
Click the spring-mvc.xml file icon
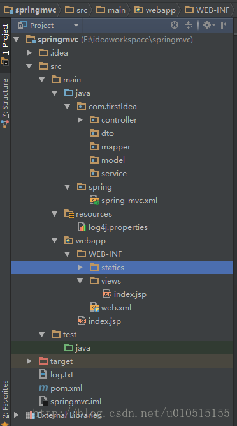tap(94, 201)
